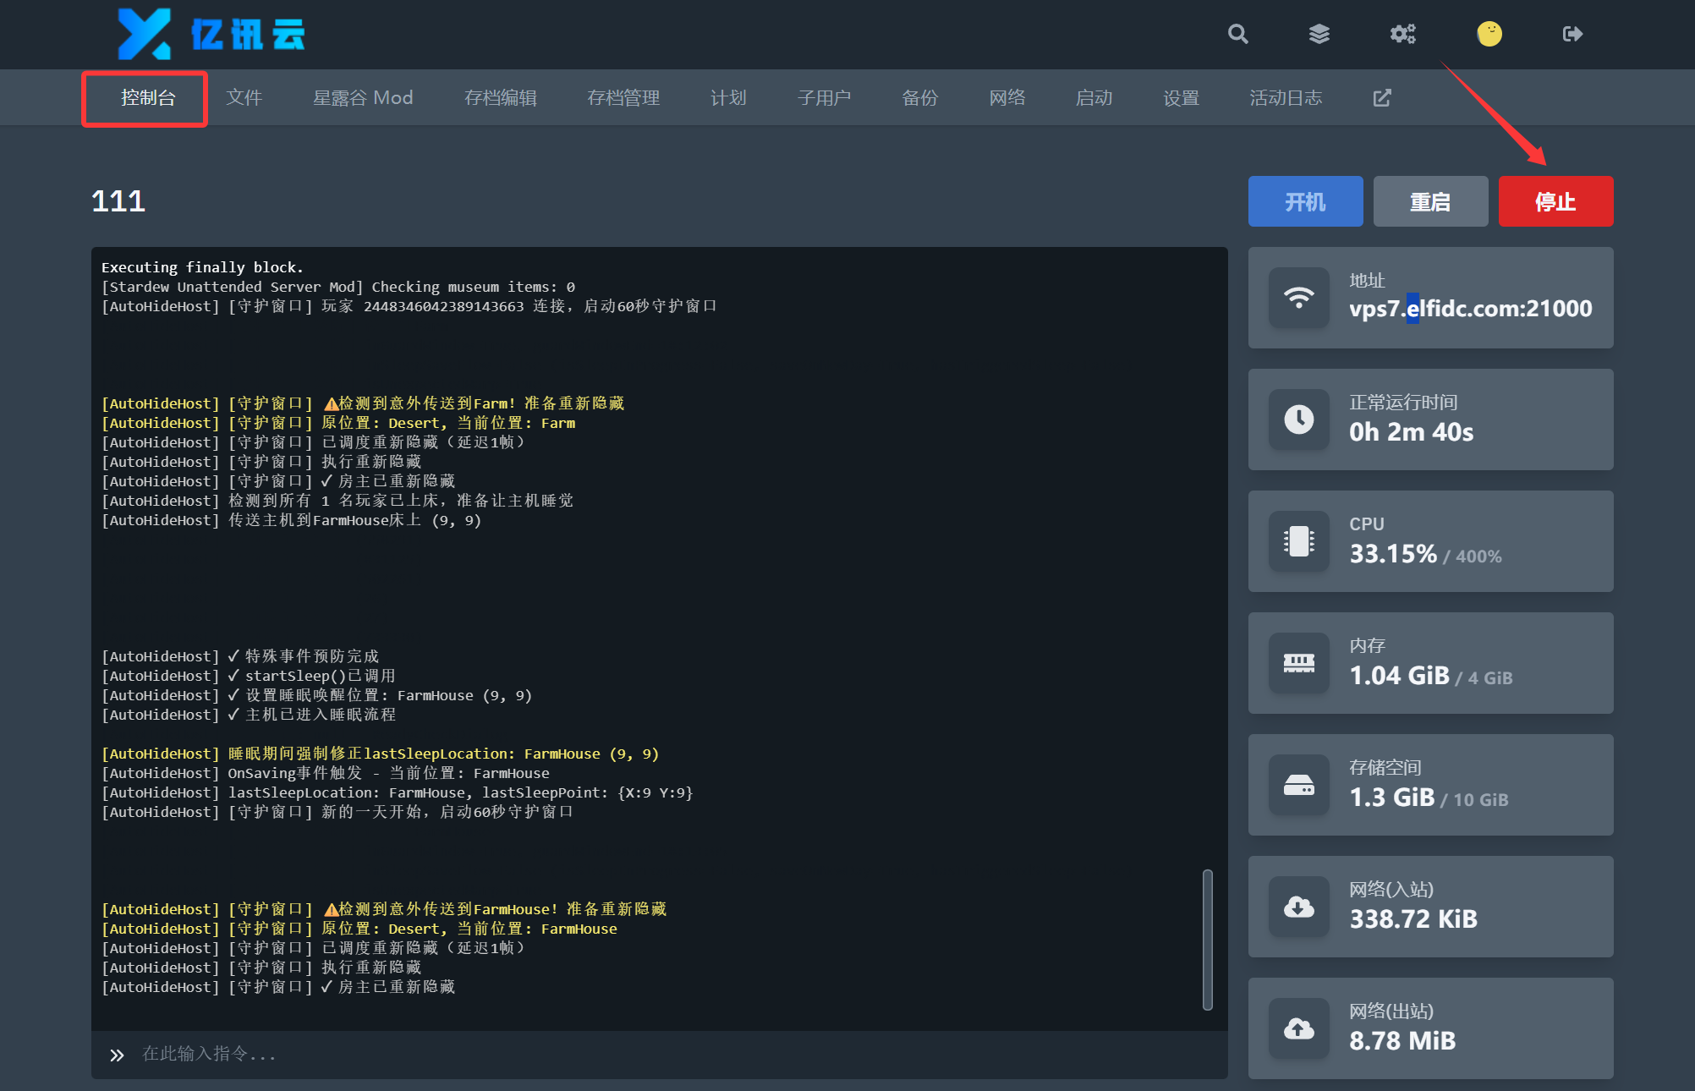Click the Wi-Fi address icon
This screenshot has height=1091, width=1695.
point(1299,298)
